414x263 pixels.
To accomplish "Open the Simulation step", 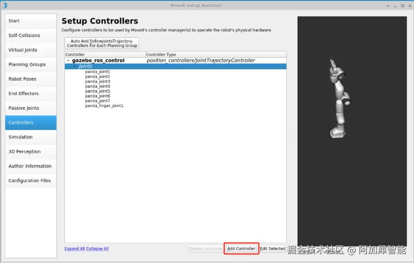I will point(31,137).
